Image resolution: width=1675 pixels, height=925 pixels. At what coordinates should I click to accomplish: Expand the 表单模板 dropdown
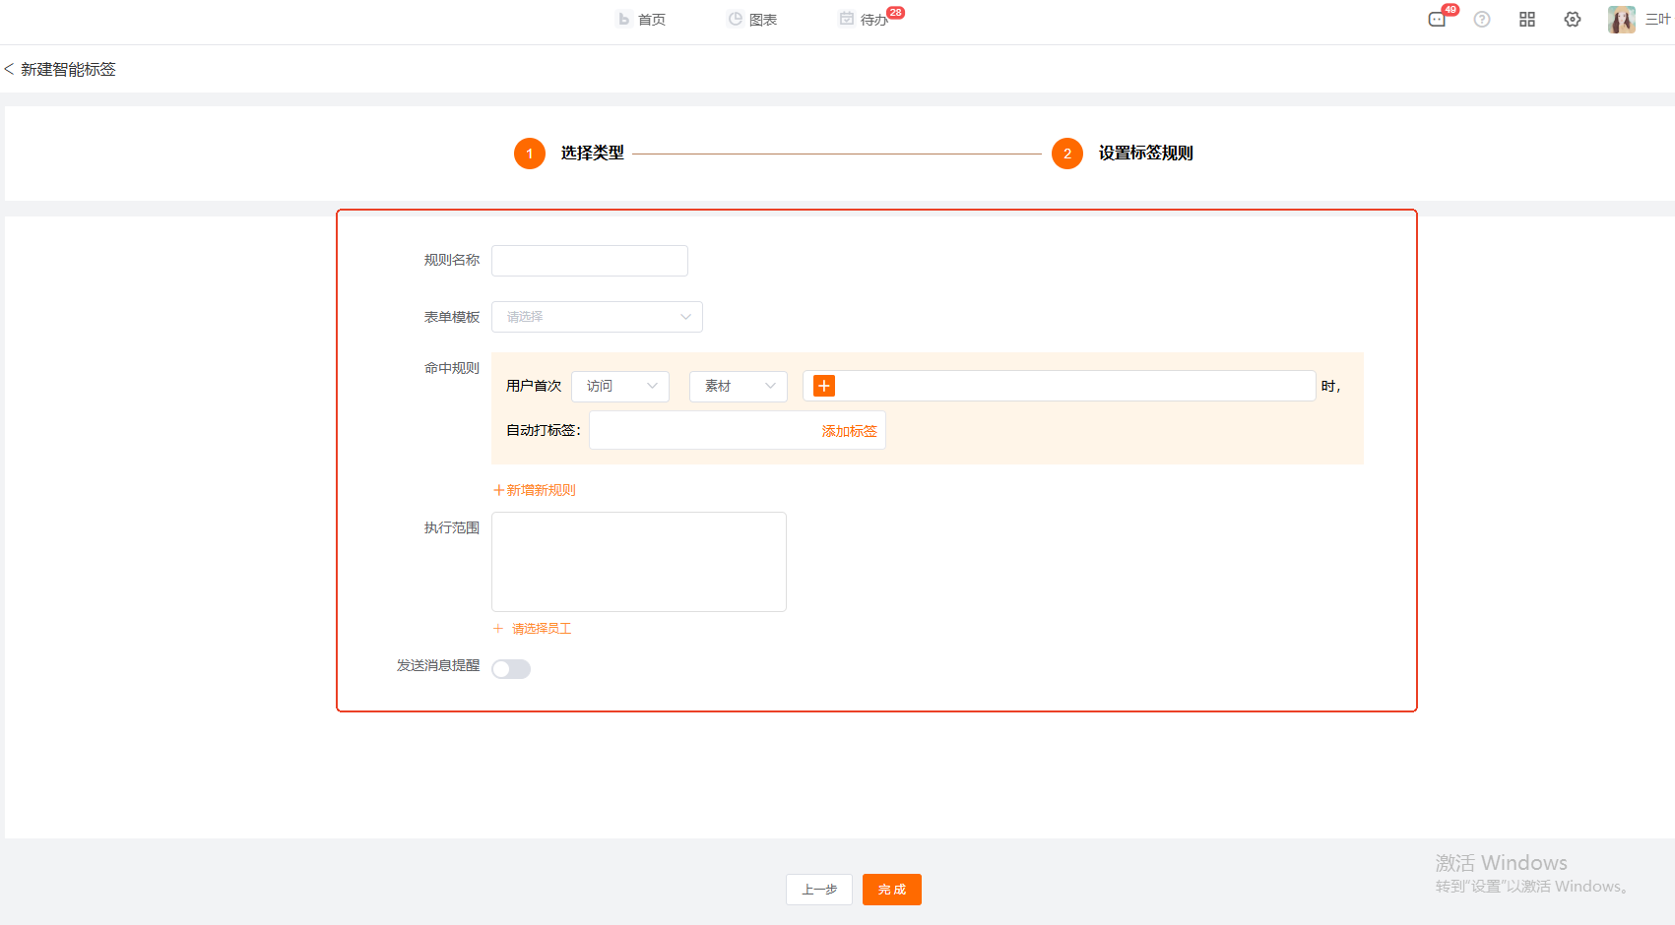pyautogui.click(x=597, y=317)
